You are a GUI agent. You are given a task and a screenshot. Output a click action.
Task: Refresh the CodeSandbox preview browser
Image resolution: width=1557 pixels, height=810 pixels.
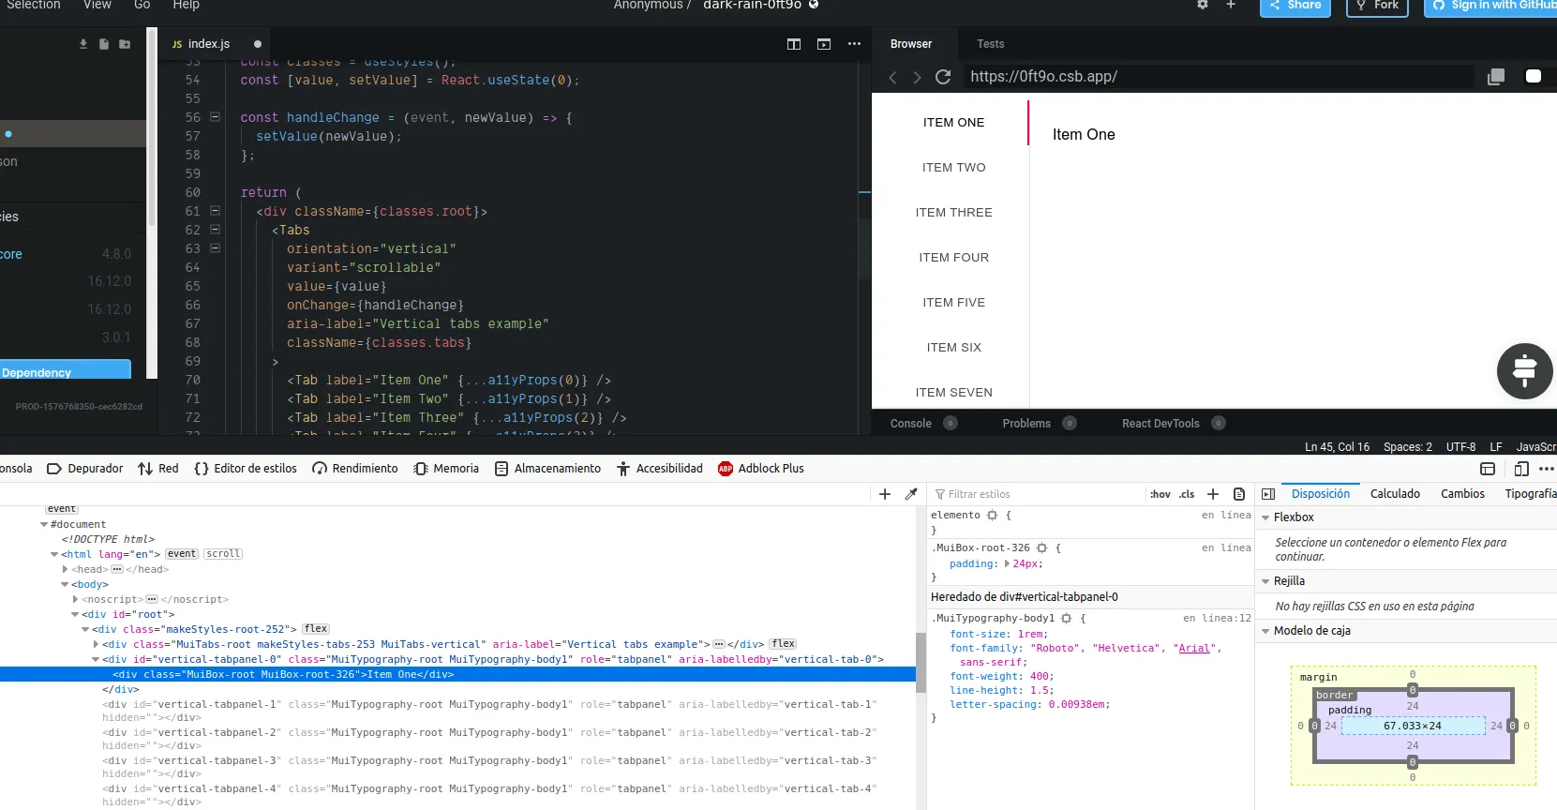coord(943,77)
